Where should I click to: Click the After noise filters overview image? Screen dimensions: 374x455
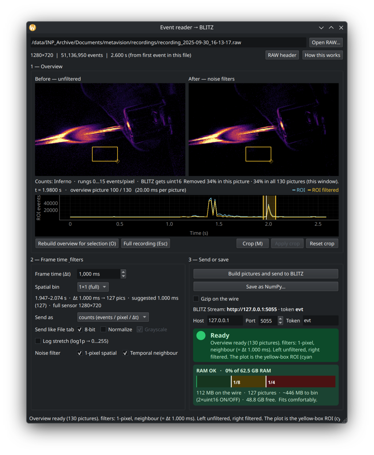[x=263, y=129]
